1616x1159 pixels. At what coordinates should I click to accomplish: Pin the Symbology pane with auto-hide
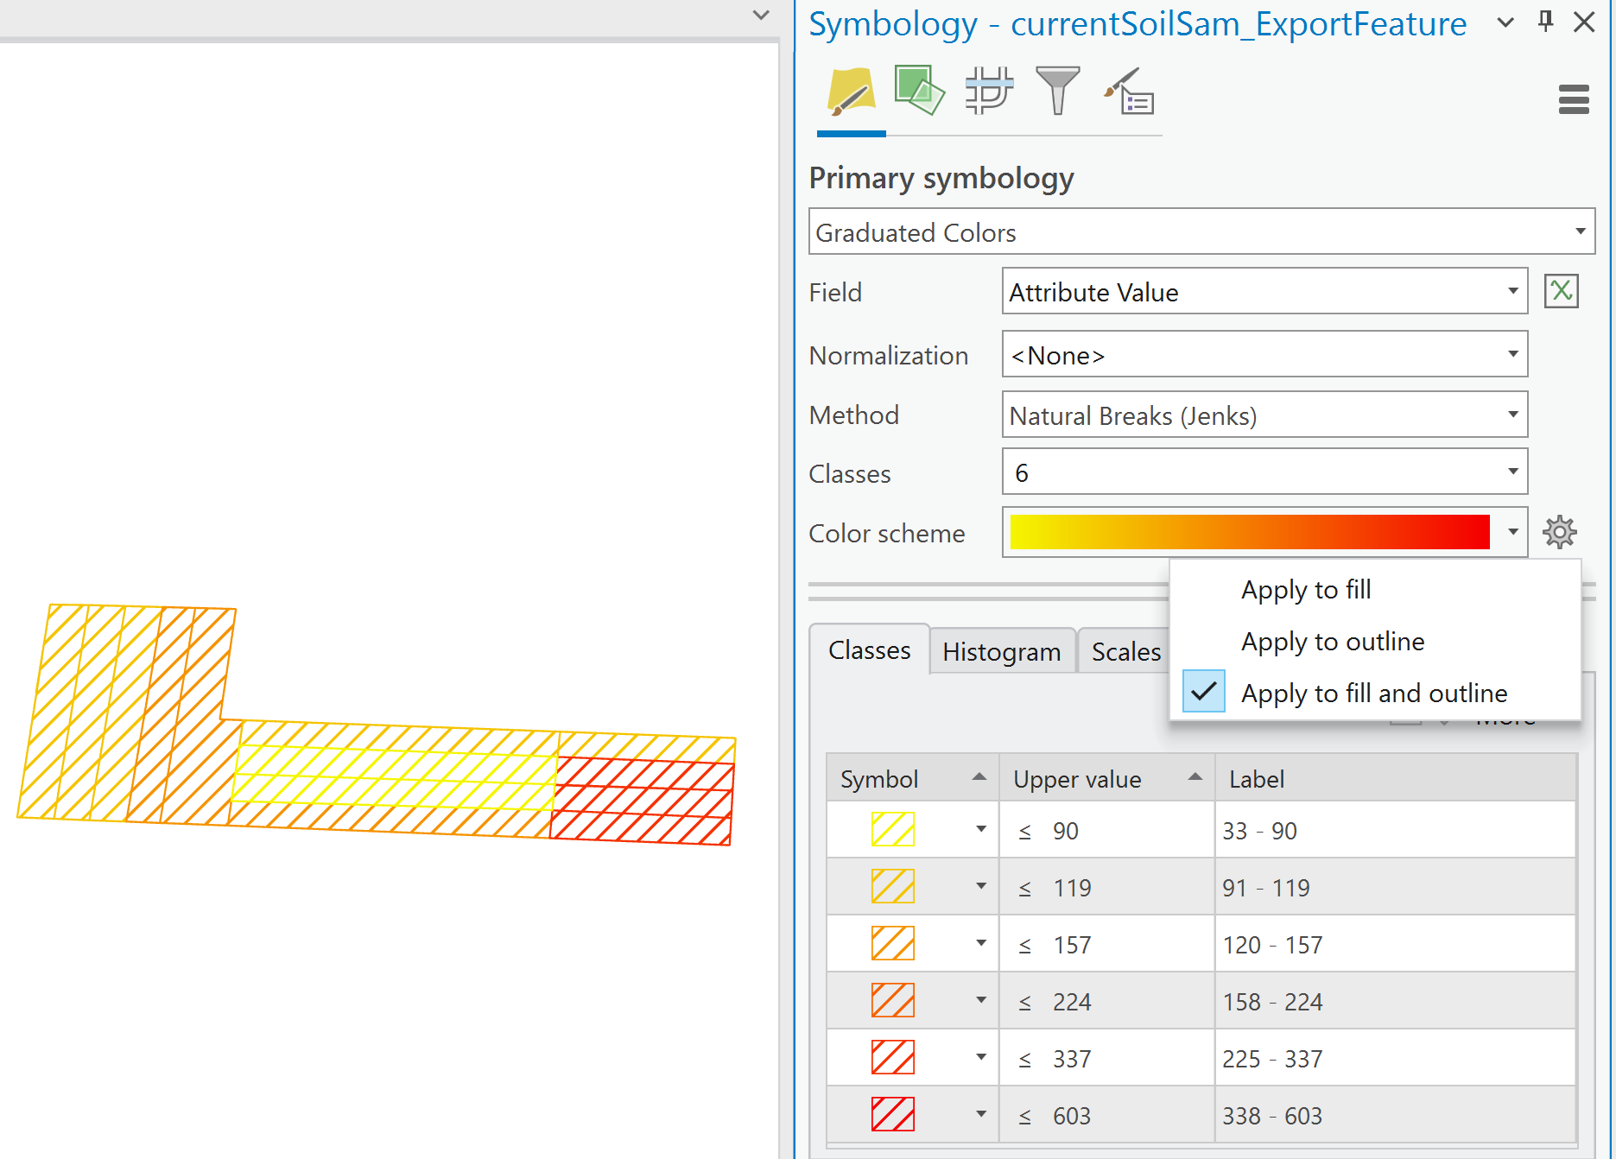click(1546, 22)
